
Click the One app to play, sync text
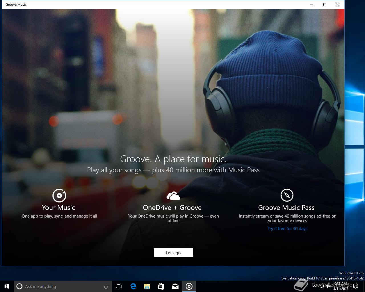point(59,216)
